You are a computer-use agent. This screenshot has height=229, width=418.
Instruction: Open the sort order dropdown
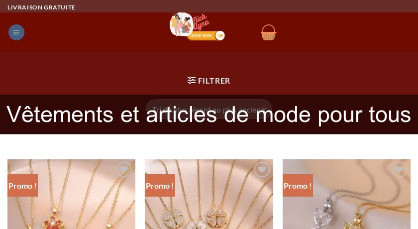point(209,110)
